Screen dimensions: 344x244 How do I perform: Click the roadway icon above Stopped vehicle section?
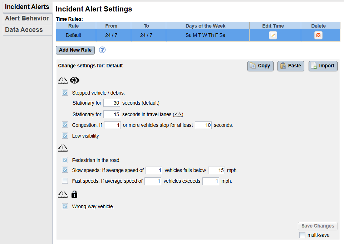(x=63, y=80)
